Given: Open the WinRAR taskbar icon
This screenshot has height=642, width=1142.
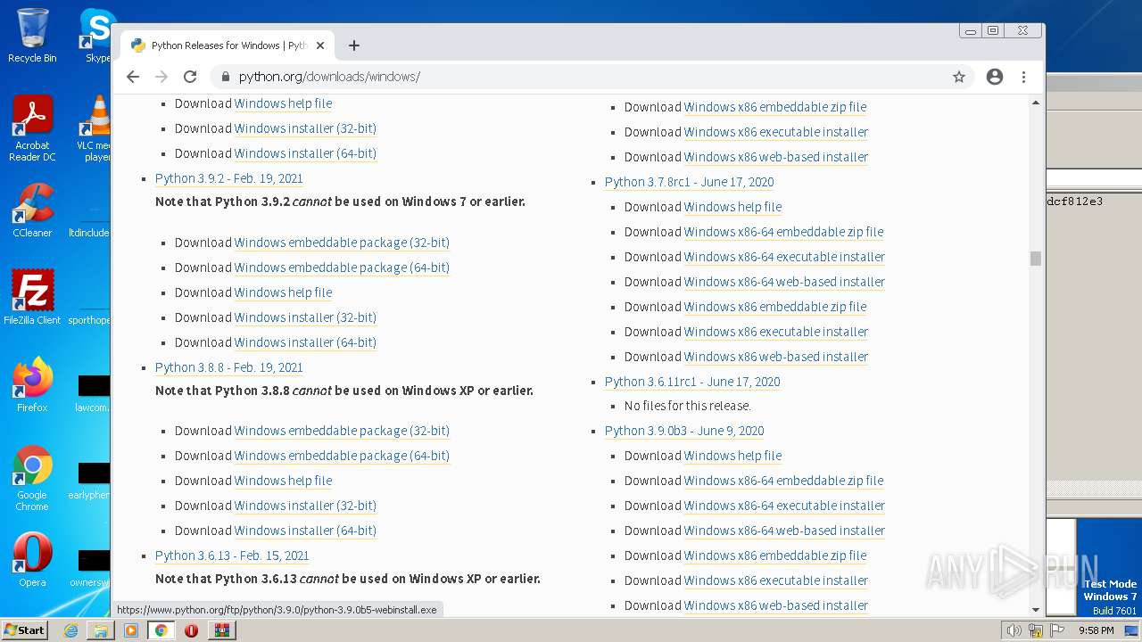Looking at the screenshot, I should tap(221, 630).
